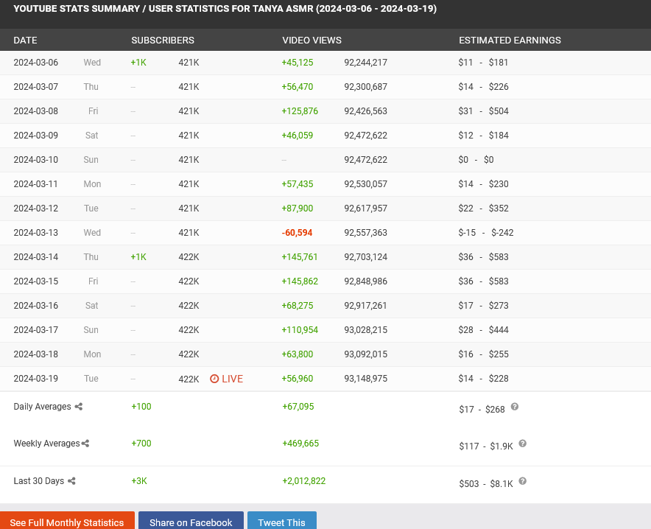Image resolution: width=651 pixels, height=529 pixels.
Task: Click the +1K subscriber gain on 2024-03-06
Action: tap(138, 63)
